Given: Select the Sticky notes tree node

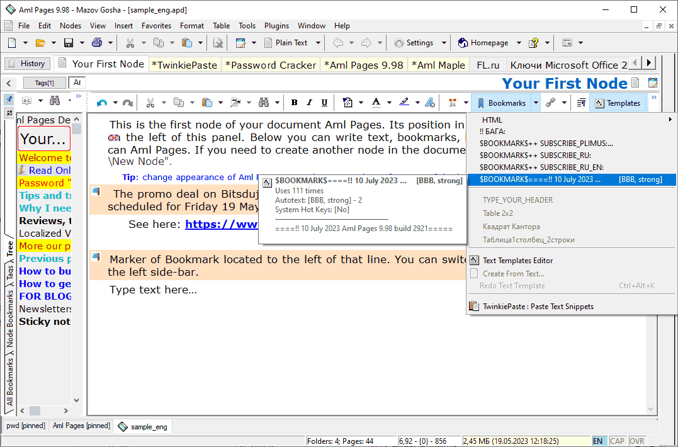Looking at the screenshot, I should tap(45, 322).
